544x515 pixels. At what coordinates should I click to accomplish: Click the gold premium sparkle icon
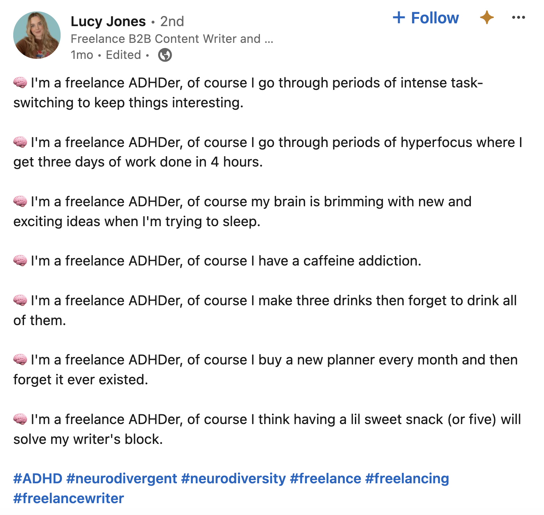487,18
